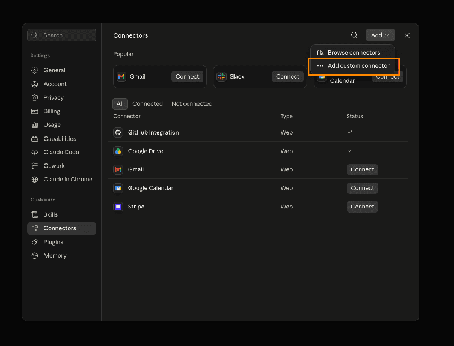
Task: Select the Billing card icon
Action: click(35, 111)
